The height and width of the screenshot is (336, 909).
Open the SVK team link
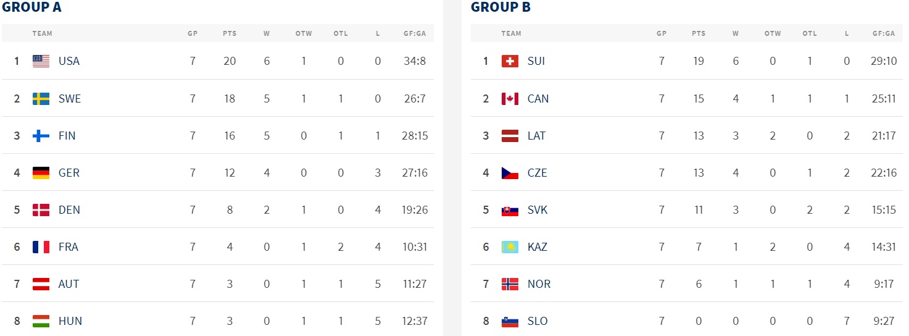click(x=538, y=210)
